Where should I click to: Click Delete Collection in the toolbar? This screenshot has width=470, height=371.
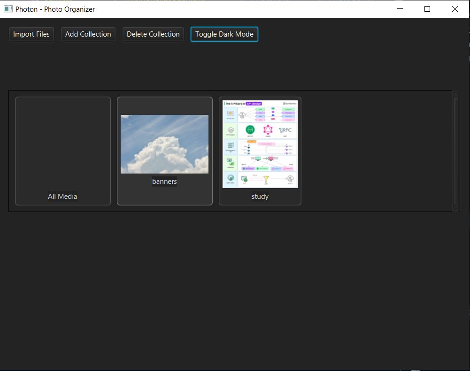153,34
